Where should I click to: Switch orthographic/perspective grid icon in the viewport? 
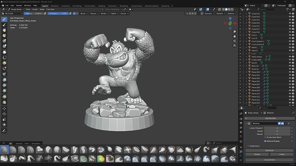point(235,45)
